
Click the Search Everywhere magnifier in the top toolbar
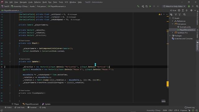click(x=197, y=6)
